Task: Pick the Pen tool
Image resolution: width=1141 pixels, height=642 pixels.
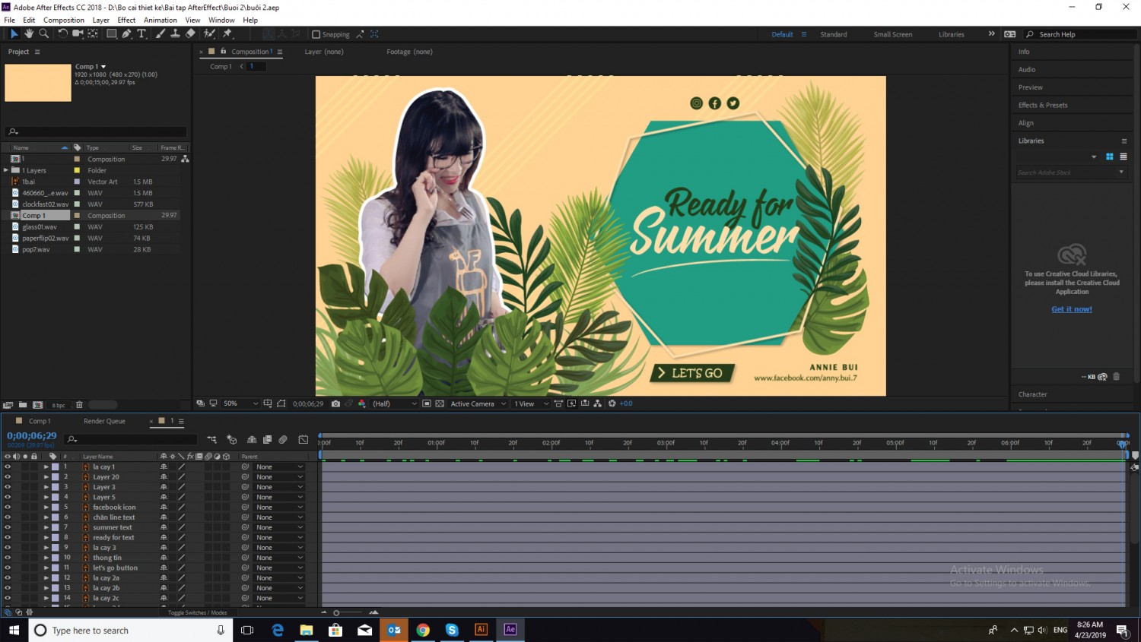Action: point(126,33)
